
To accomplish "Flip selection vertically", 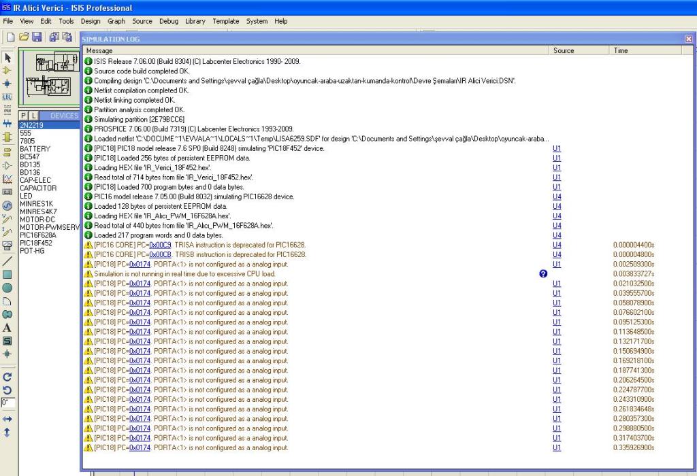I will [7, 432].
